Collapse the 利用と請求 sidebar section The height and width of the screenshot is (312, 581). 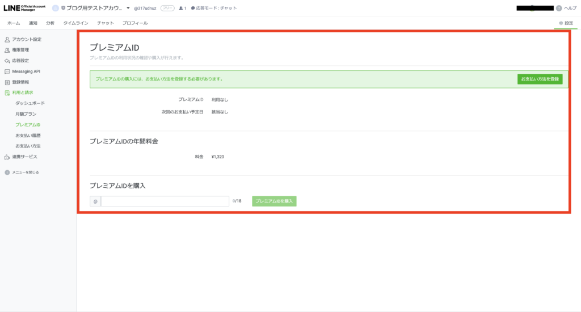24,92
